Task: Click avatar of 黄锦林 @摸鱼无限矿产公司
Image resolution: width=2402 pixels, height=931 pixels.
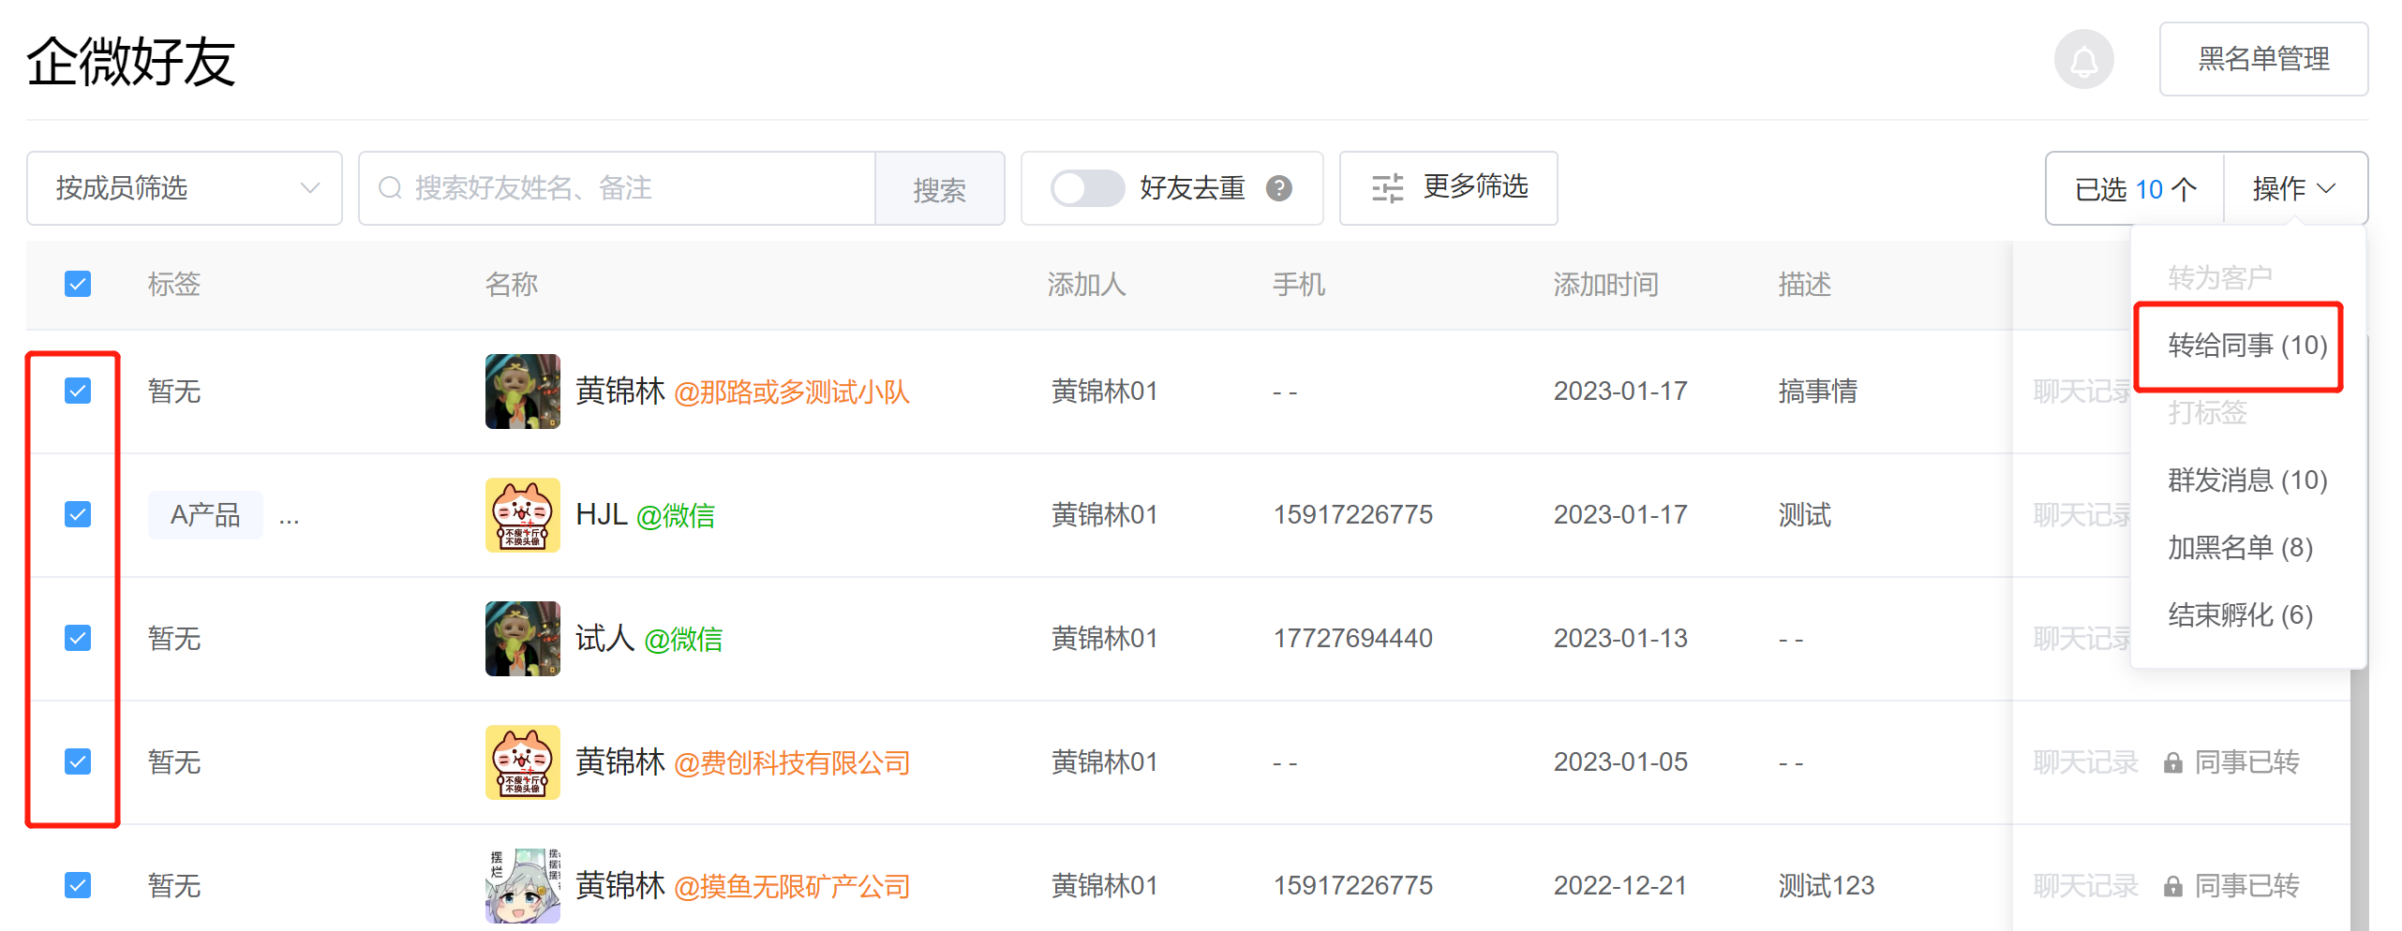Action: tap(522, 885)
